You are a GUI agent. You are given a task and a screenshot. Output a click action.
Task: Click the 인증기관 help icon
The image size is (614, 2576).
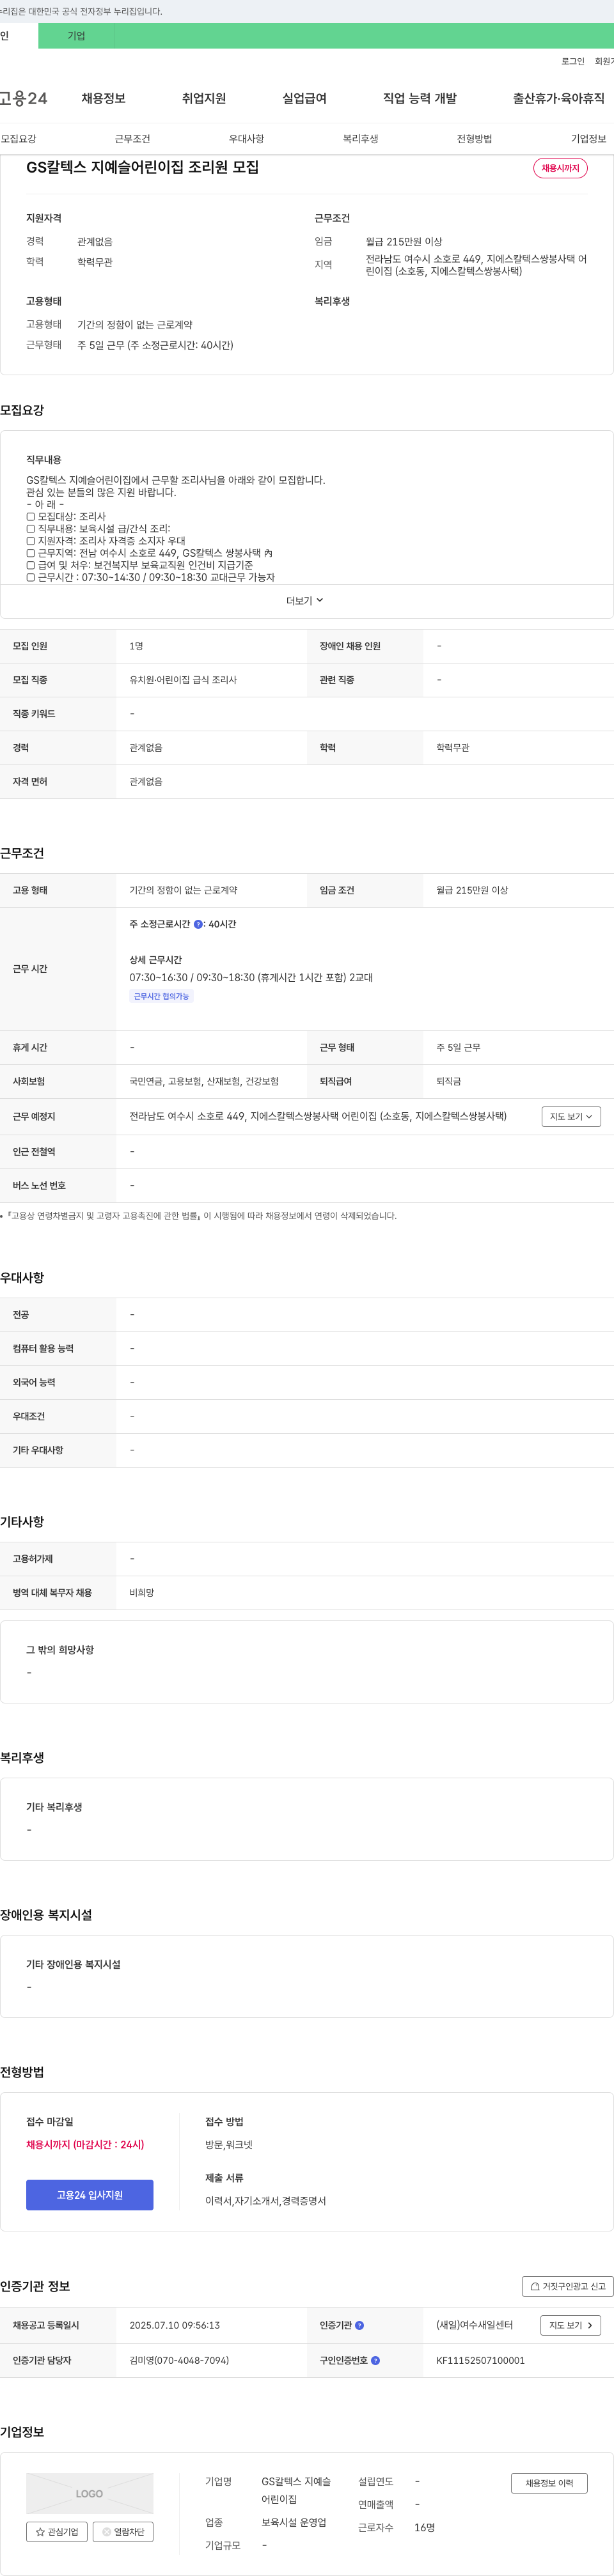360,2326
